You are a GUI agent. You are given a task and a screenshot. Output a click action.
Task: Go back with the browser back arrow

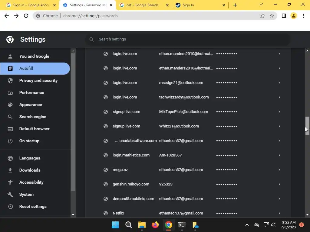(7, 16)
